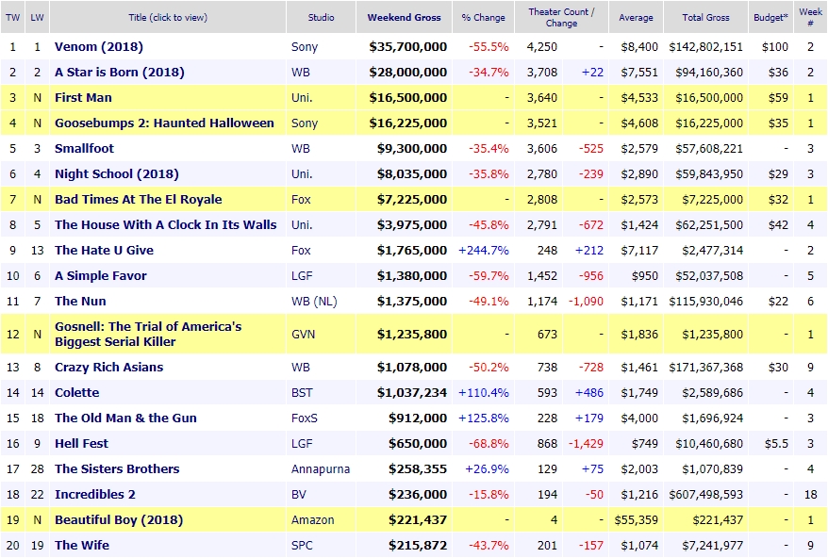This screenshot has height=558, width=828.
Task: Open A Star is Born (2018) link
Action: point(120,73)
